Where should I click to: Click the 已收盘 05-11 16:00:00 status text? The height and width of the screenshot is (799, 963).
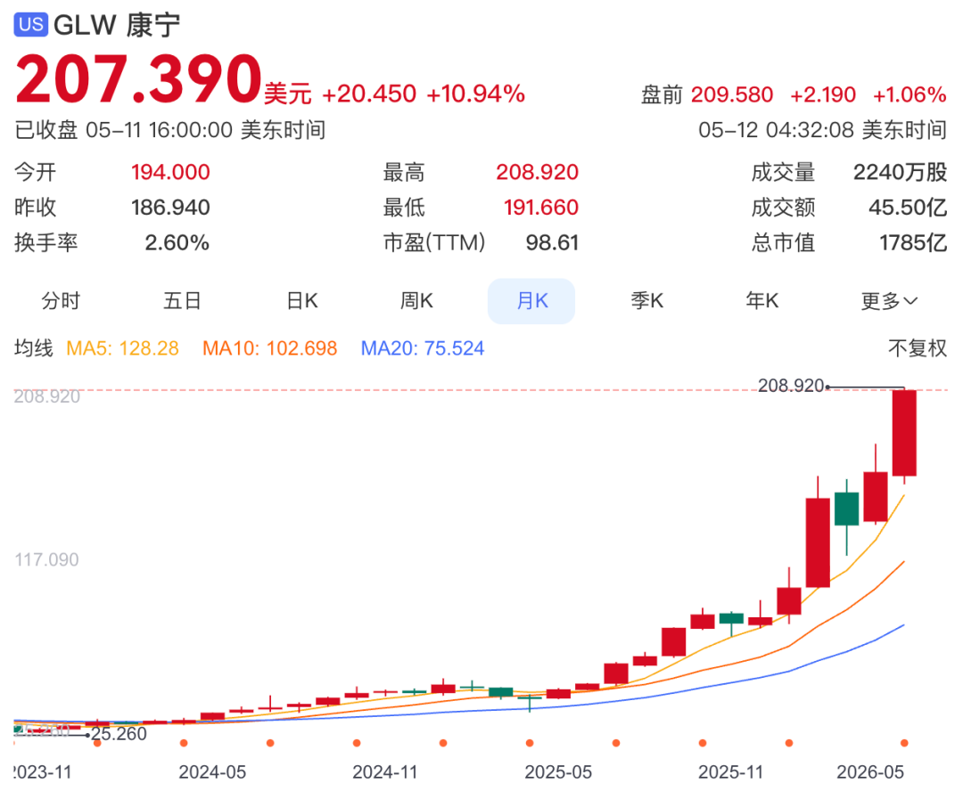[170, 130]
